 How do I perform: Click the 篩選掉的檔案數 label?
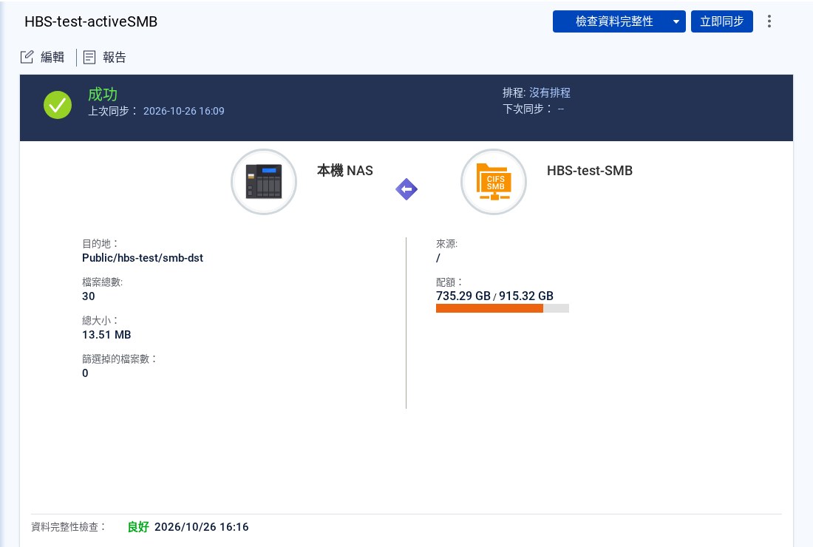[x=119, y=359]
